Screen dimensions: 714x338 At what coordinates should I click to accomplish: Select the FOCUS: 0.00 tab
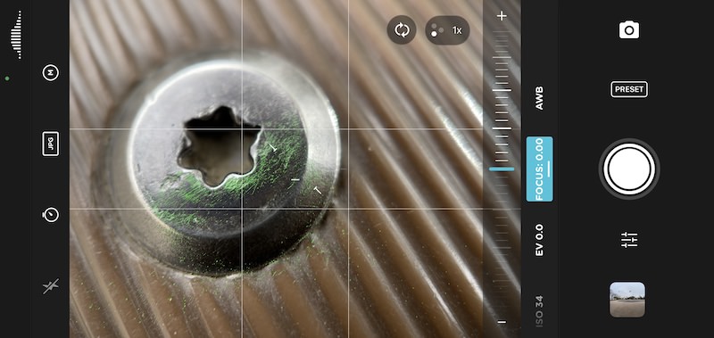[540, 169]
